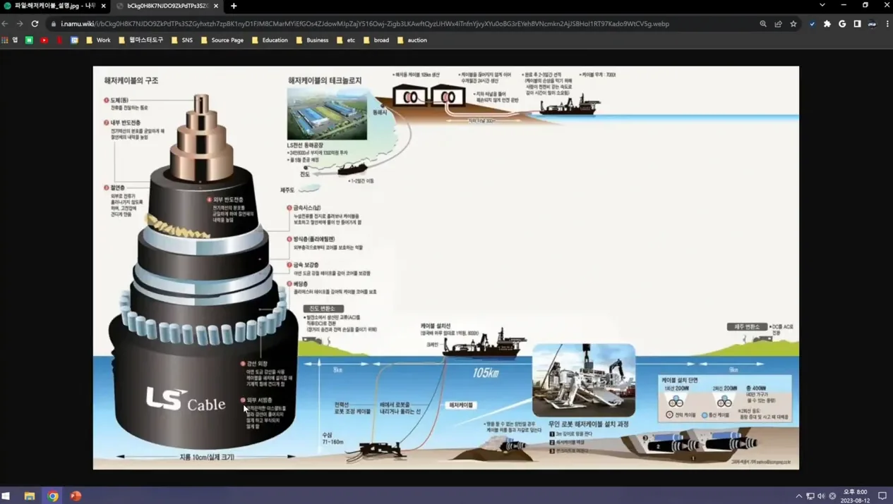Toggle the browser side panel
The image size is (893, 504).
[857, 24]
